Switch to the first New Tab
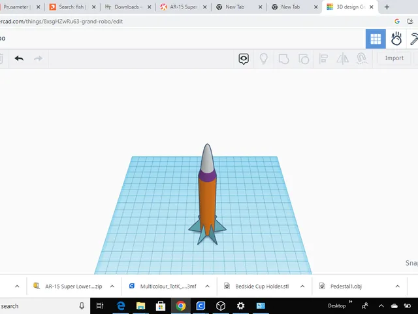The image size is (418, 314). [234, 7]
